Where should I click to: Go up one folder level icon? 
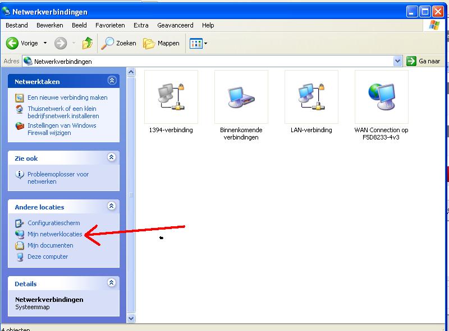click(x=88, y=43)
